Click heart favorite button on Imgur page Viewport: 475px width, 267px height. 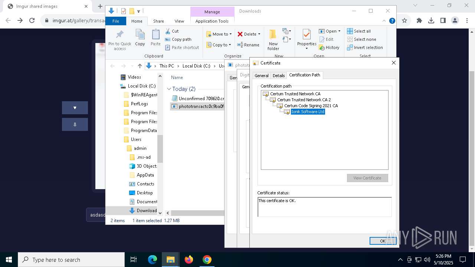click(75, 108)
